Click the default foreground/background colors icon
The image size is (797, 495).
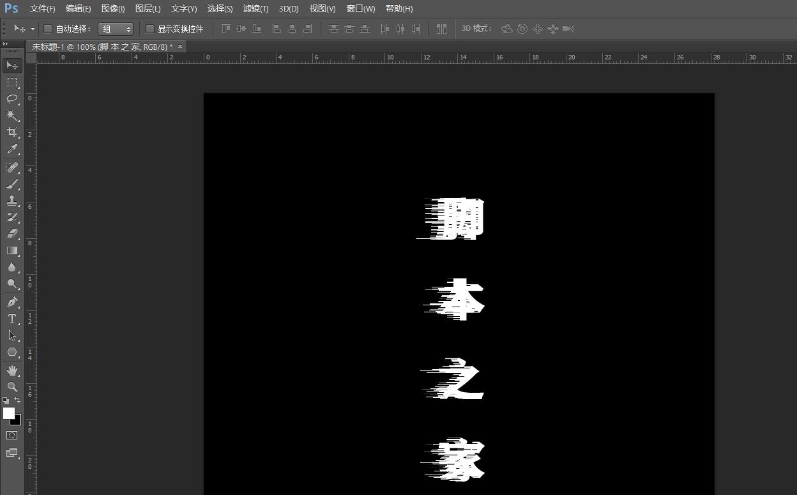[6, 400]
